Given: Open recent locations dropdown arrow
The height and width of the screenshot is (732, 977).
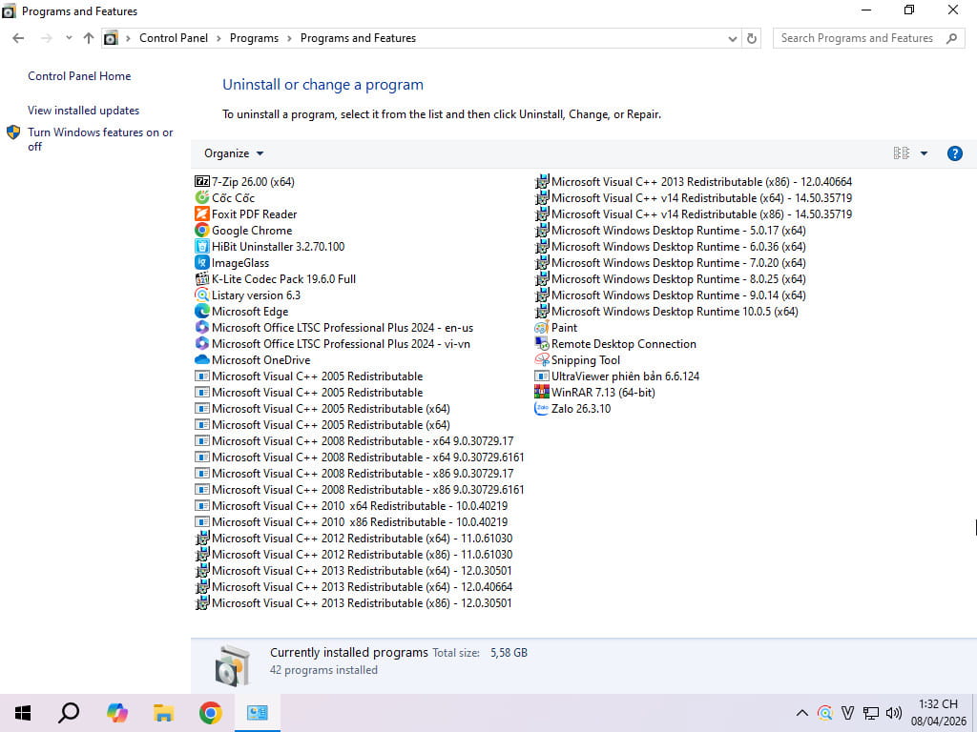Looking at the screenshot, I should [69, 38].
